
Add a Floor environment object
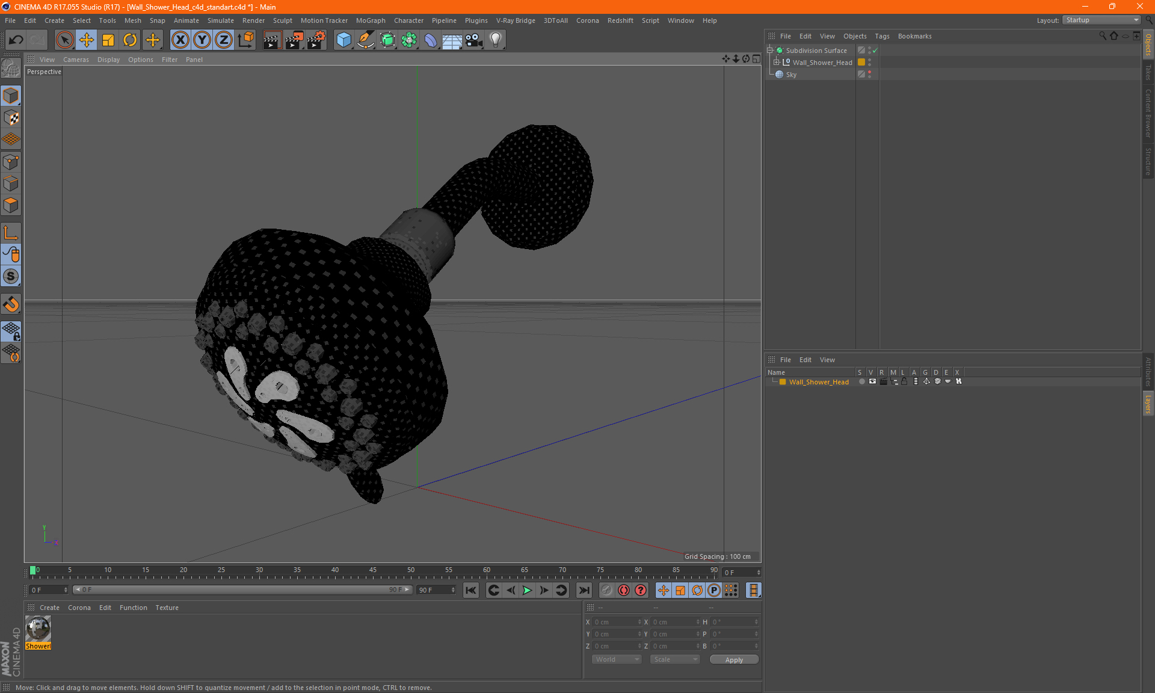[x=452, y=40]
